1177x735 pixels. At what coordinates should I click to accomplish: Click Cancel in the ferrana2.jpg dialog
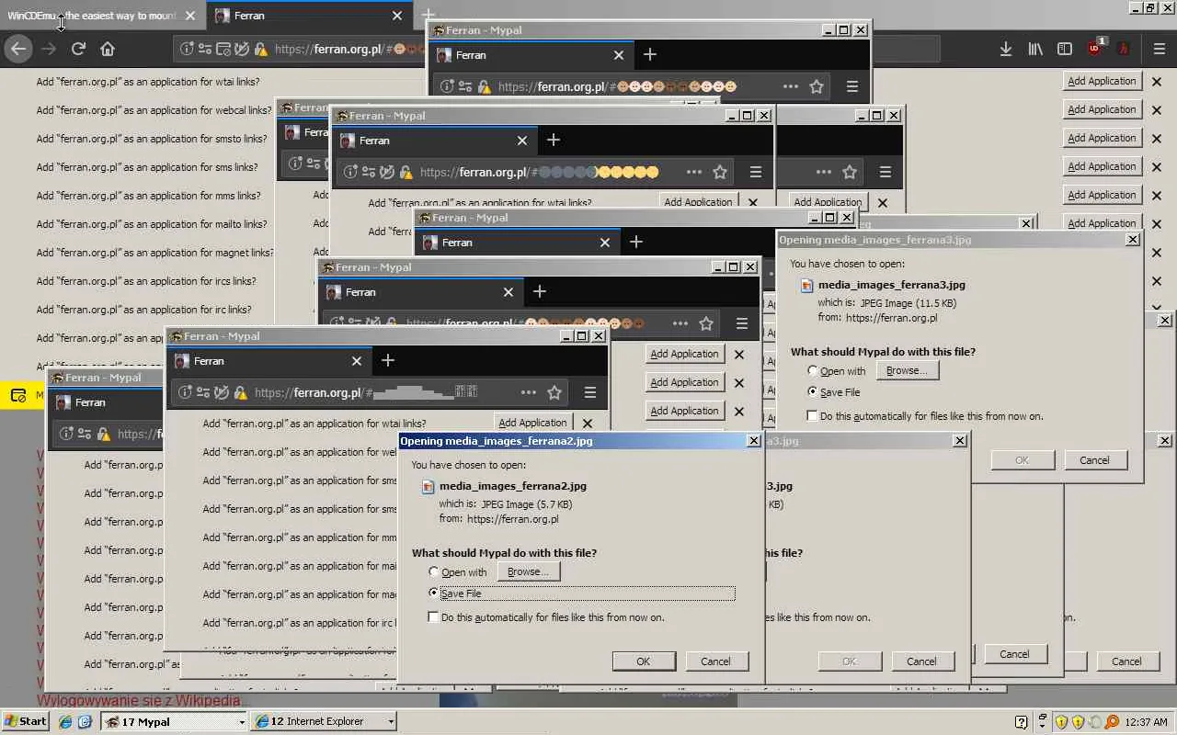tap(715, 661)
